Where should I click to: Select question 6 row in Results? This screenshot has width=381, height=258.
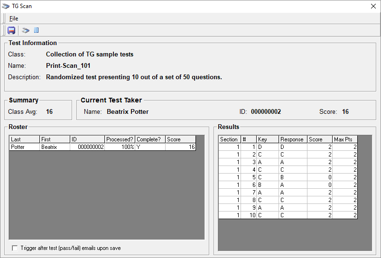click(288, 185)
